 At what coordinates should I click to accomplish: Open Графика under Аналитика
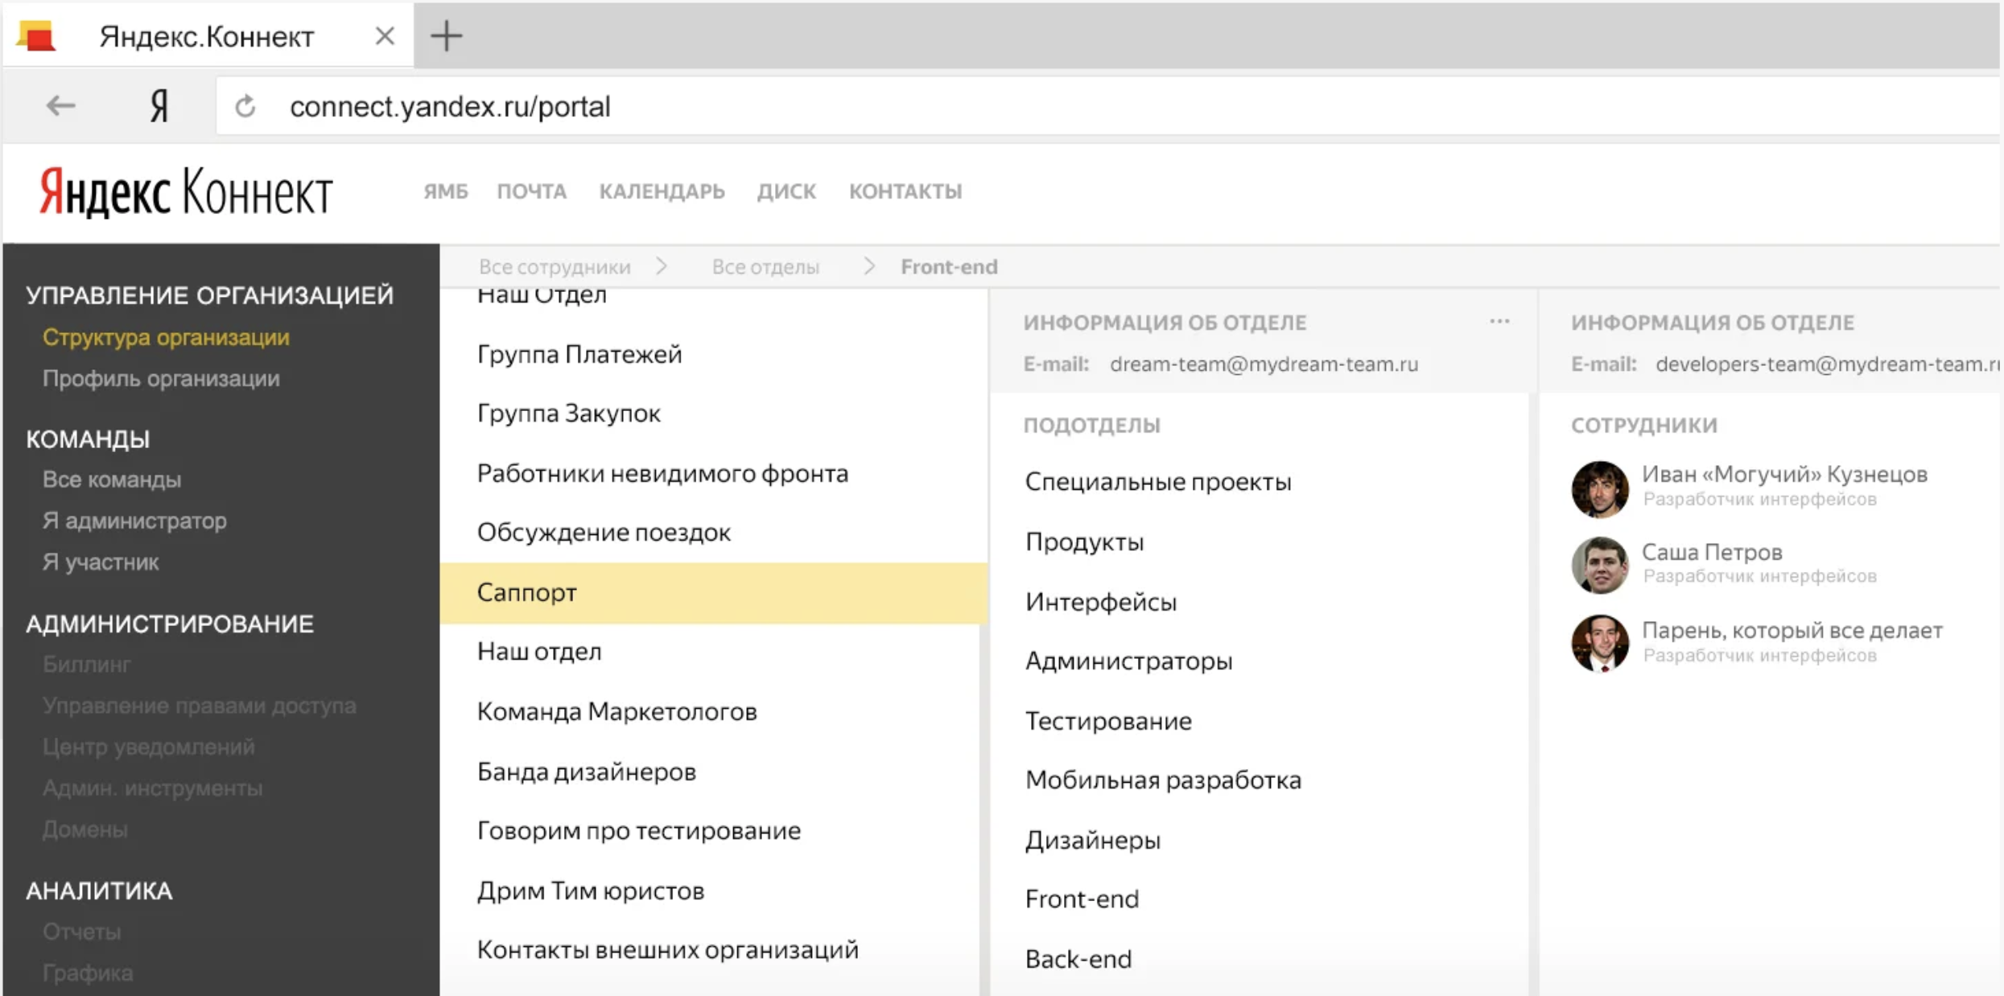[x=87, y=973]
